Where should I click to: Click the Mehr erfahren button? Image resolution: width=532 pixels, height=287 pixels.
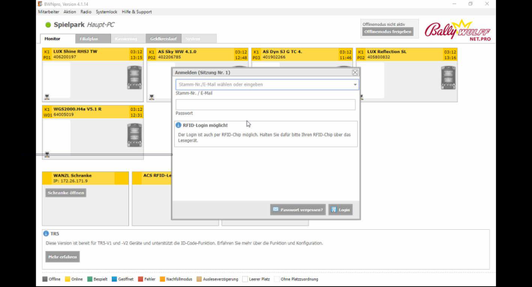[63, 257]
